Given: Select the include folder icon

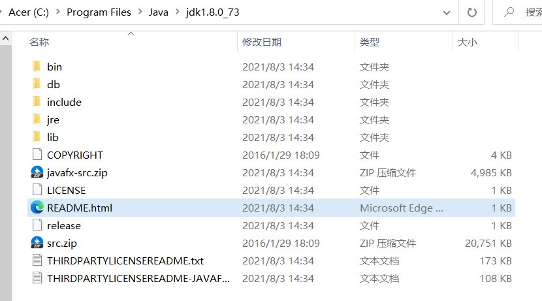Looking at the screenshot, I should click(37, 102).
